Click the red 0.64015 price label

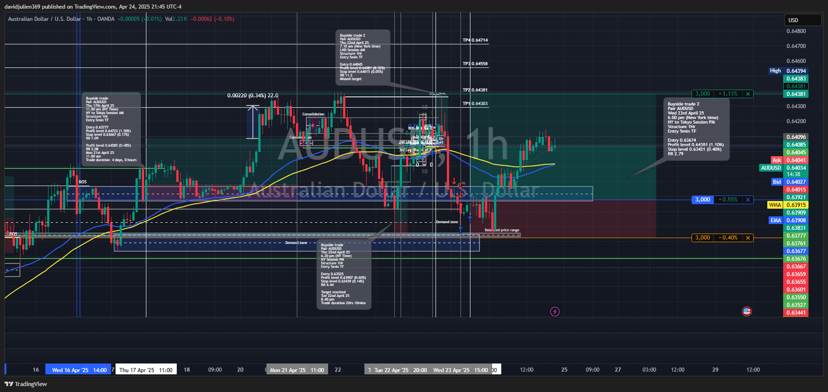coord(796,190)
